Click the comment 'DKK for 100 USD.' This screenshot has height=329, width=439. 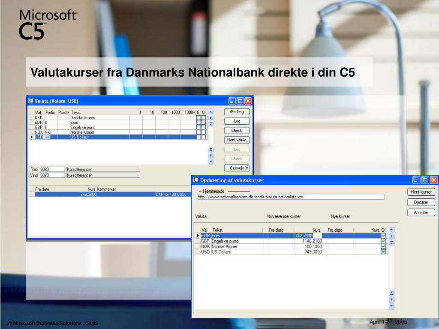click(x=171, y=194)
